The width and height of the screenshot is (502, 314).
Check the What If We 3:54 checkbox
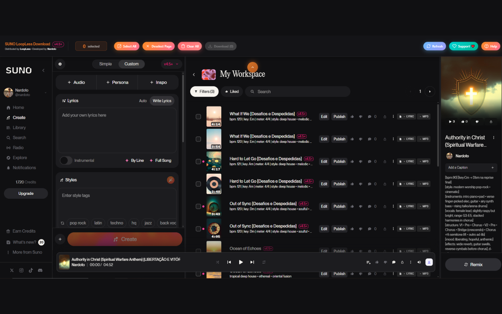click(x=198, y=139)
